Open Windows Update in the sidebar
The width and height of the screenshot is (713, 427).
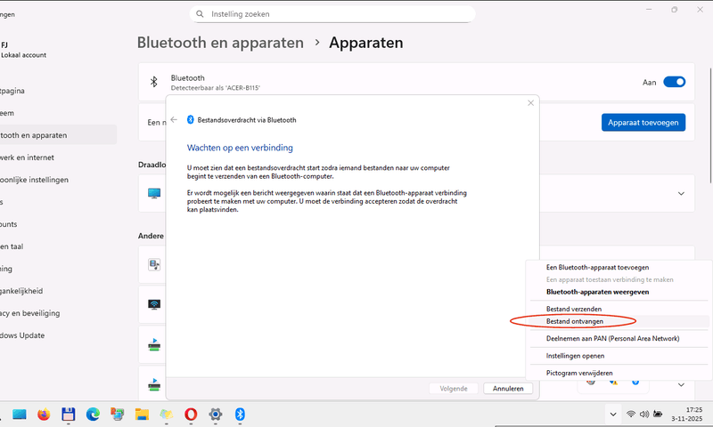click(x=22, y=335)
